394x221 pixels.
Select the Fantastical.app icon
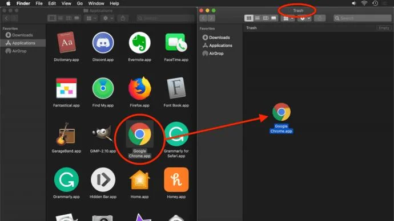[x=66, y=88]
